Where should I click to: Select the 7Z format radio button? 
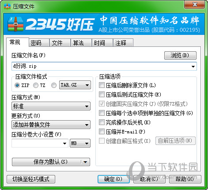tap(36, 85)
